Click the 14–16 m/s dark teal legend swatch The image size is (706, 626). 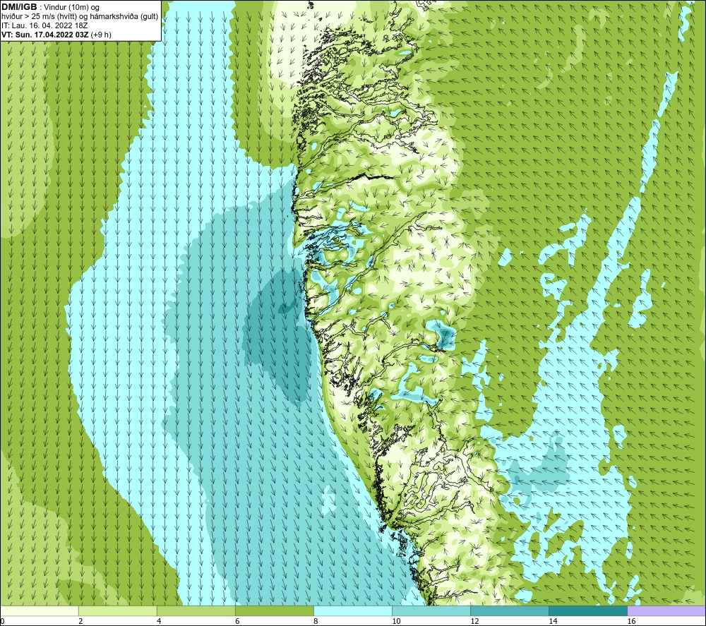pos(588,611)
